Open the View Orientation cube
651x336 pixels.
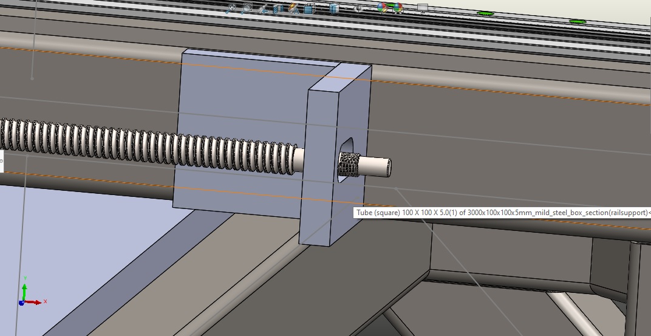pyautogui.click(x=309, y=9)
